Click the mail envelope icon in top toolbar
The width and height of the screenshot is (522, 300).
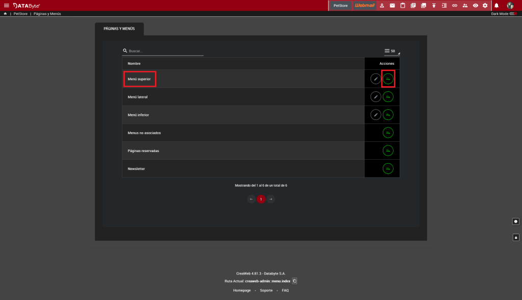click(392, 6)
